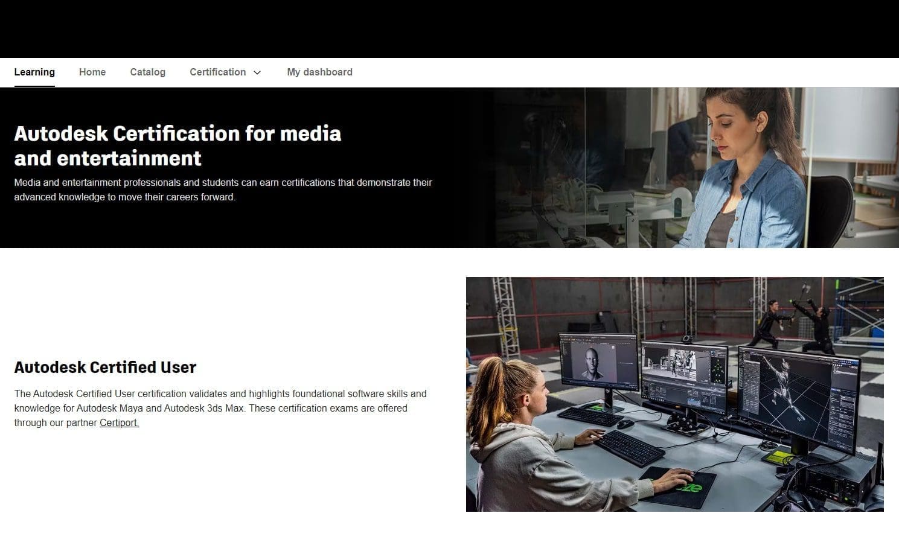Click the Autodesk Certification for media heading

[x=178, y=145]
